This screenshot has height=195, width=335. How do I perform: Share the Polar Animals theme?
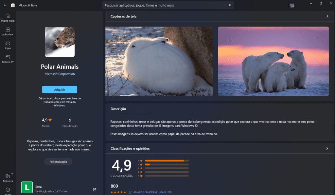coord(95,189)
